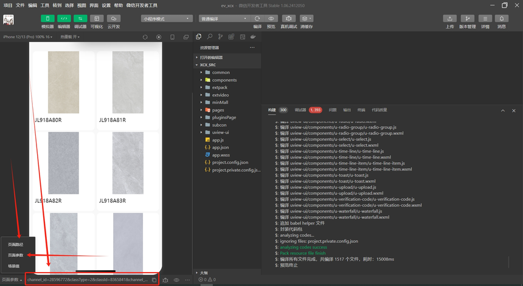Screen dimensions: 523x286
Task: Open version management
Action: 467,19
